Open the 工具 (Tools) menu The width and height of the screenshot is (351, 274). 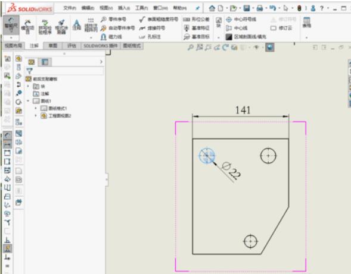coord(141,8)
